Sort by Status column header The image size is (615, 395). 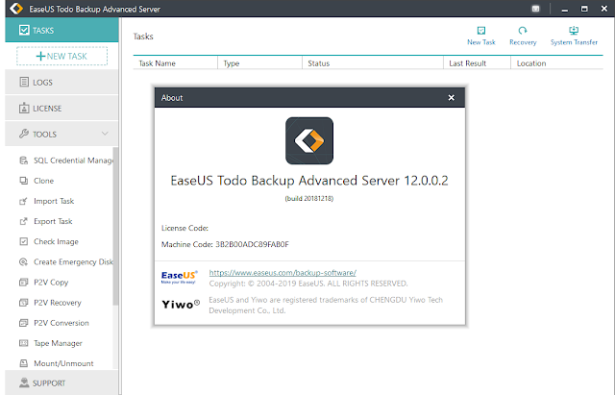tap(373, 63)
